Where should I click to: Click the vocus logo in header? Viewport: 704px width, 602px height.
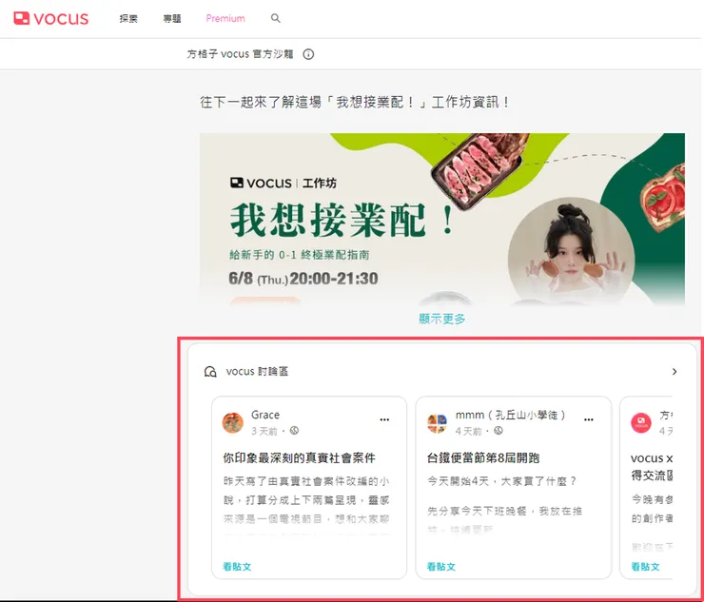click(50, 18)
